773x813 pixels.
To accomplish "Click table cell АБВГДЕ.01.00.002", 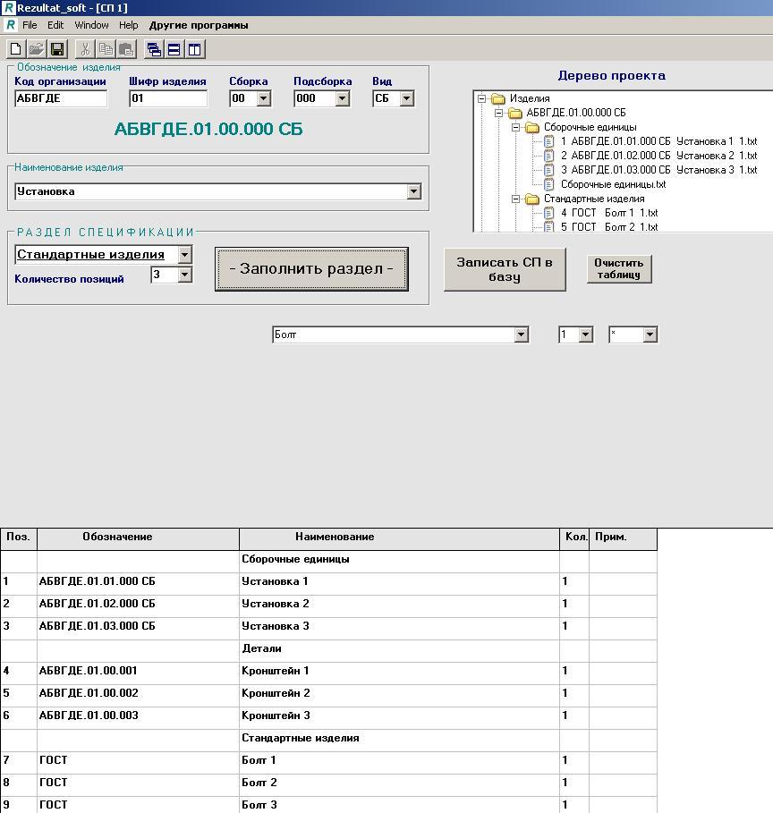I will [x=138, y=695].
